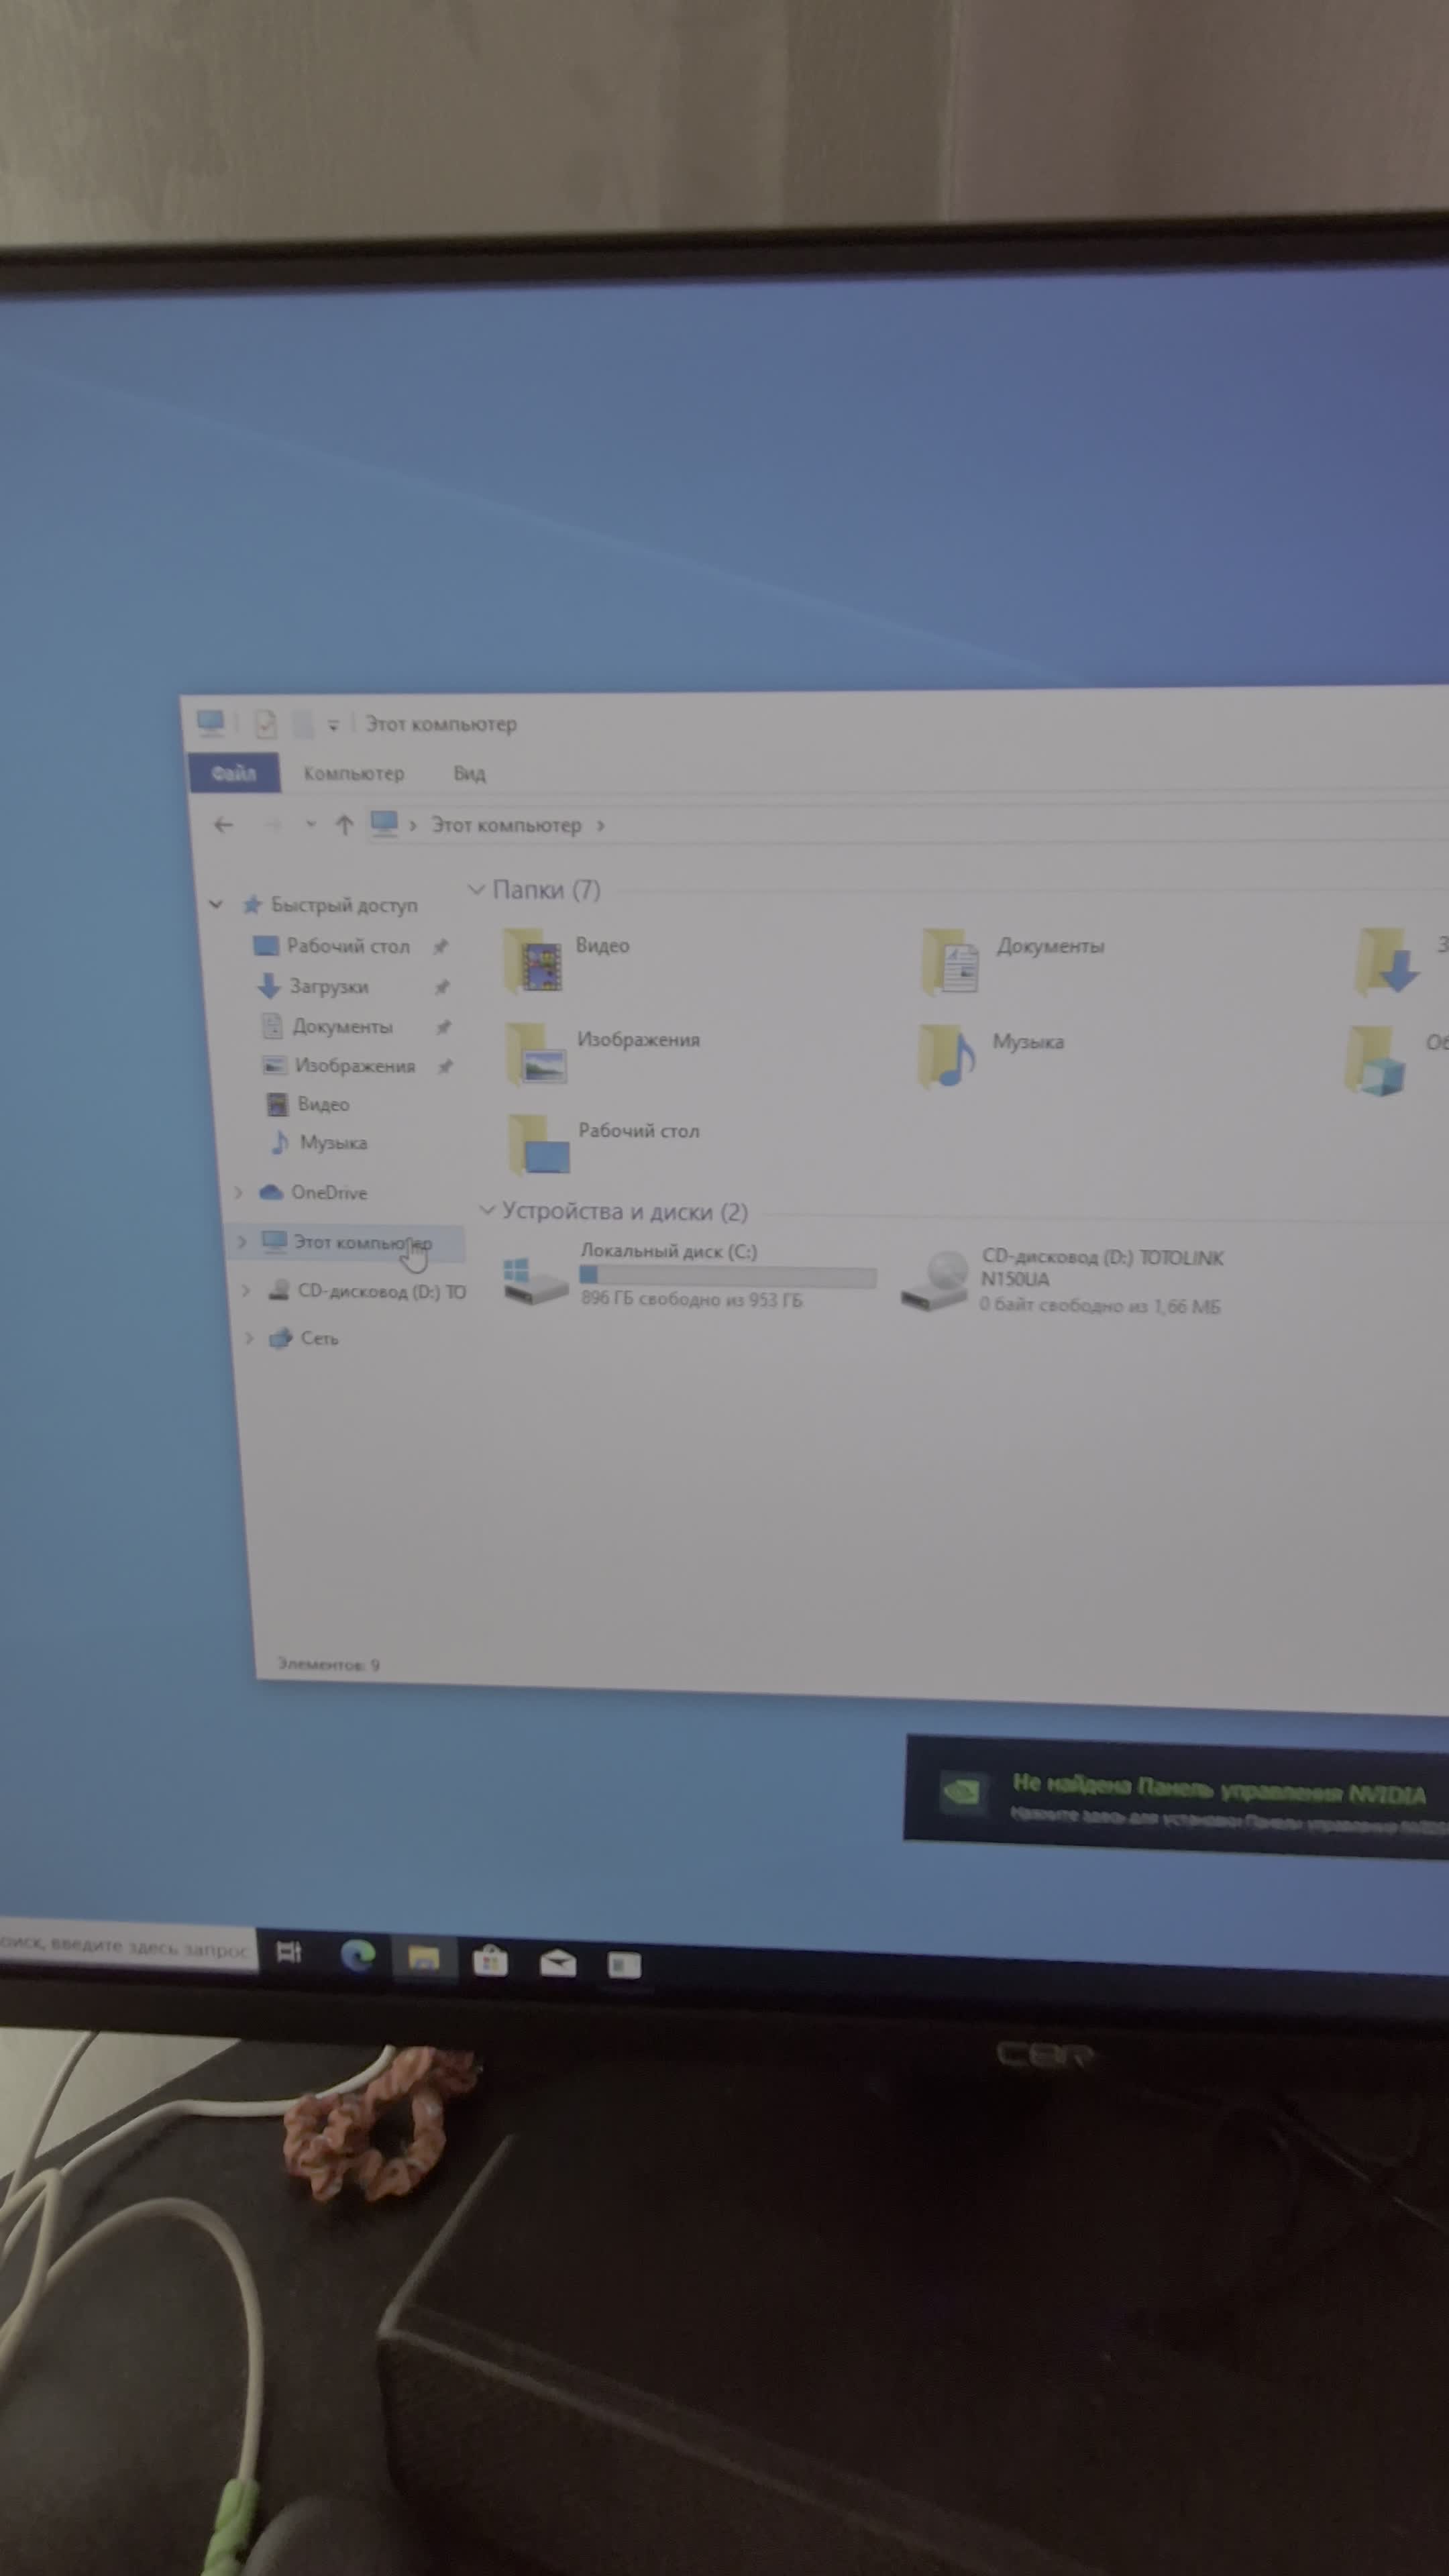Open the Документы folder icon
Screen dimensions: 1449x2576
[951, 962]
